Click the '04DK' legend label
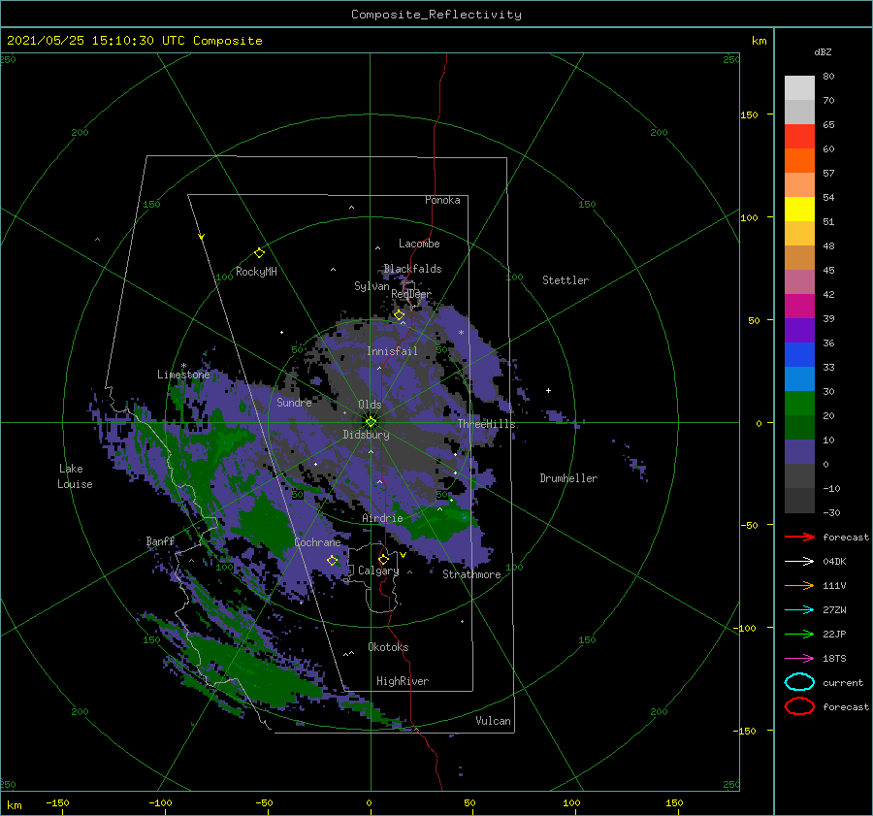The width and height of the screenshot is (873, 816). click(x=834, y=561)
